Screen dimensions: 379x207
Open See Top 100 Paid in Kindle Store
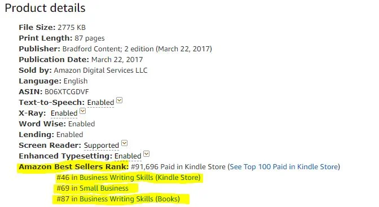284,166
